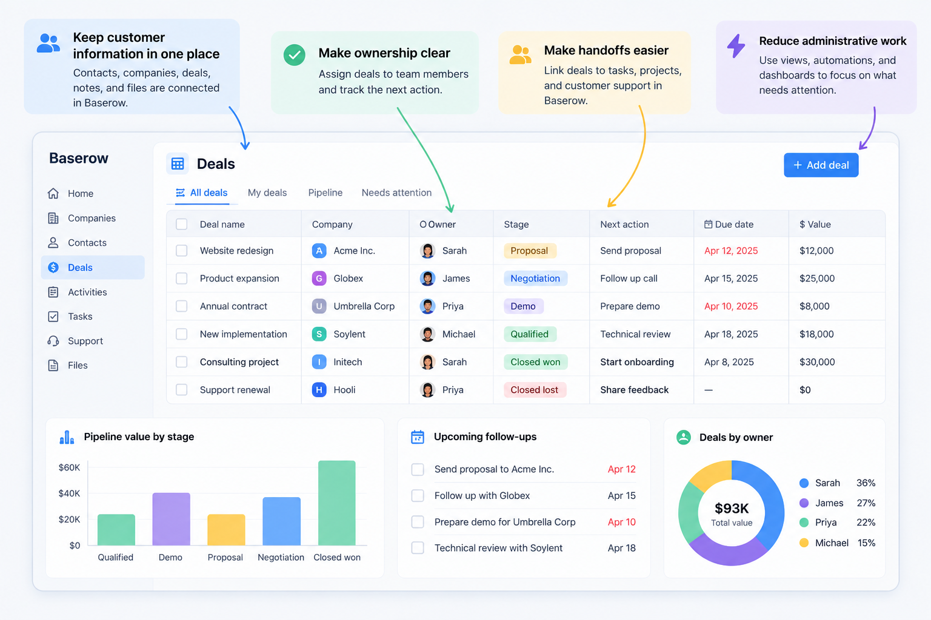
Task: Click the Consulting project deal name
Action: pyautogui.click(x=239, y=362)
